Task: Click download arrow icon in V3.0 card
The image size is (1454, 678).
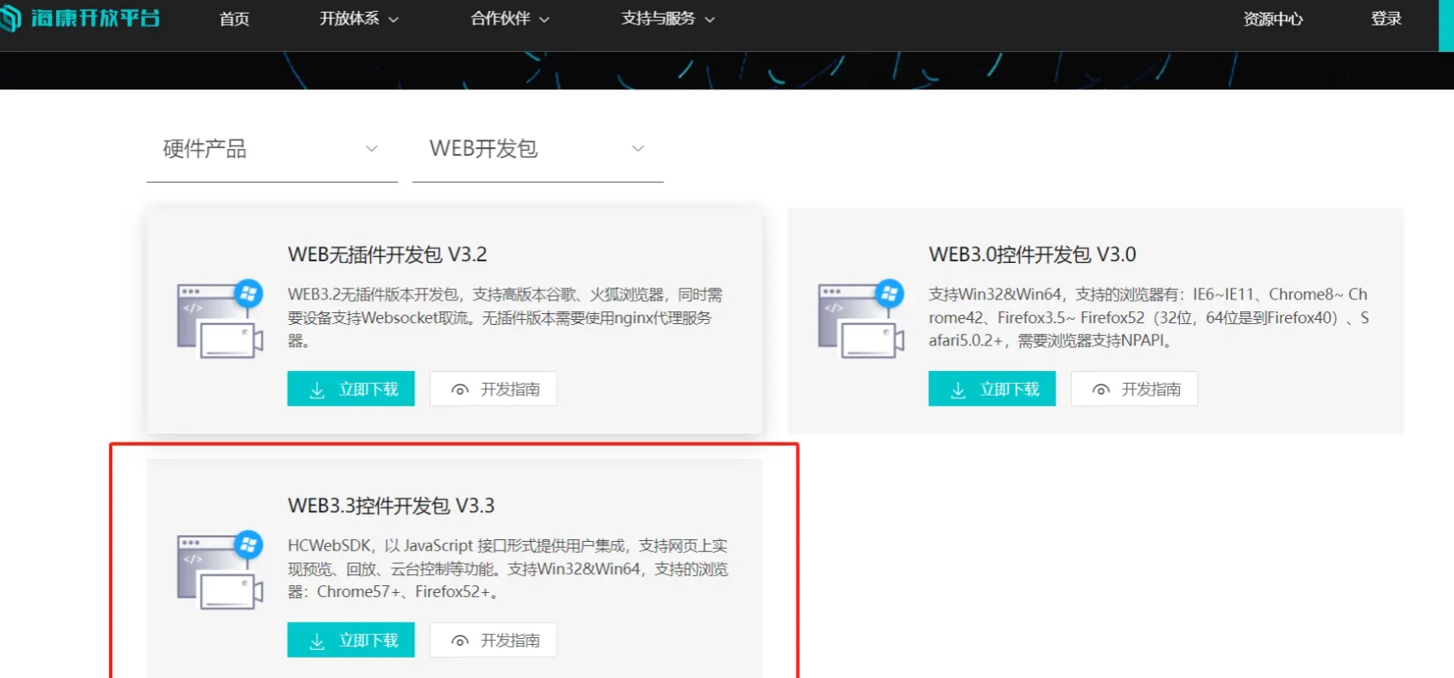Action: 958,390
